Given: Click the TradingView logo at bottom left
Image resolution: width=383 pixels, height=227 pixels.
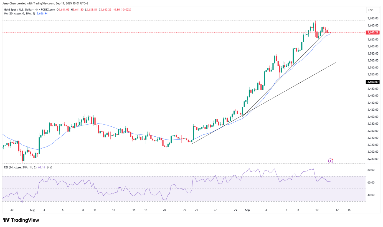Looking at the screenshot, I should click(21, 220).
